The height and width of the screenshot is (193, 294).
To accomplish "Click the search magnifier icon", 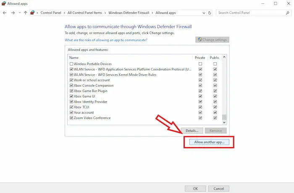I will [x=288, y=13].
